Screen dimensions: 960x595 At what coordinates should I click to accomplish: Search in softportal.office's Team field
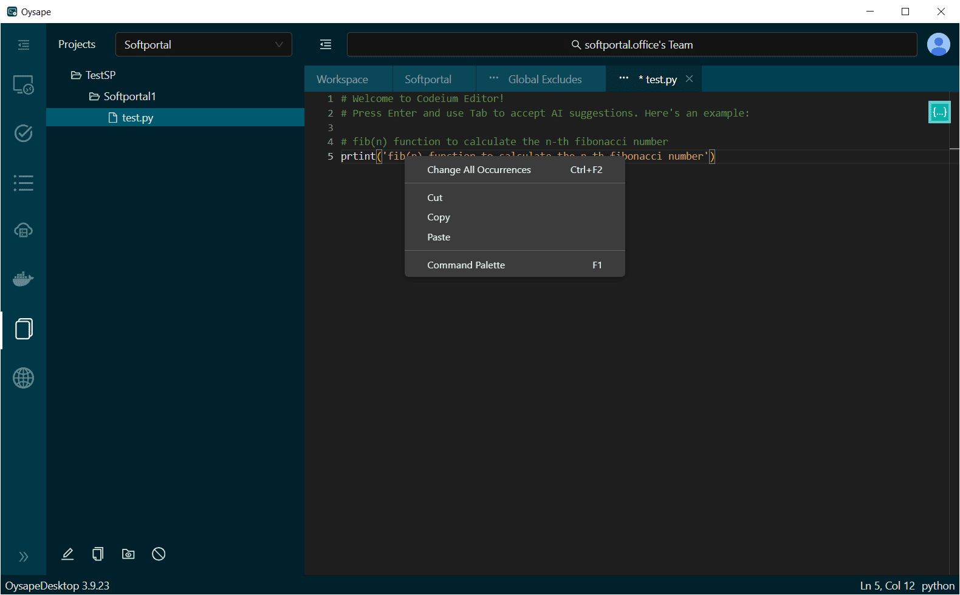pos(632,44)
